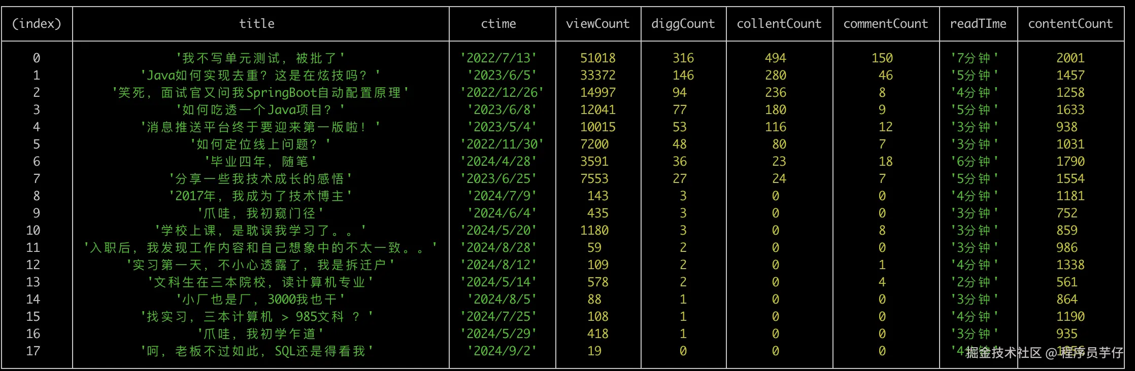The image size is (1135, 371).
Task: Select viewCount value 33372
Action: coord(598,76)
